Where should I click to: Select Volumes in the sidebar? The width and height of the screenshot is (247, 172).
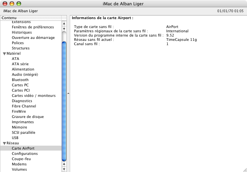[19, 169]
